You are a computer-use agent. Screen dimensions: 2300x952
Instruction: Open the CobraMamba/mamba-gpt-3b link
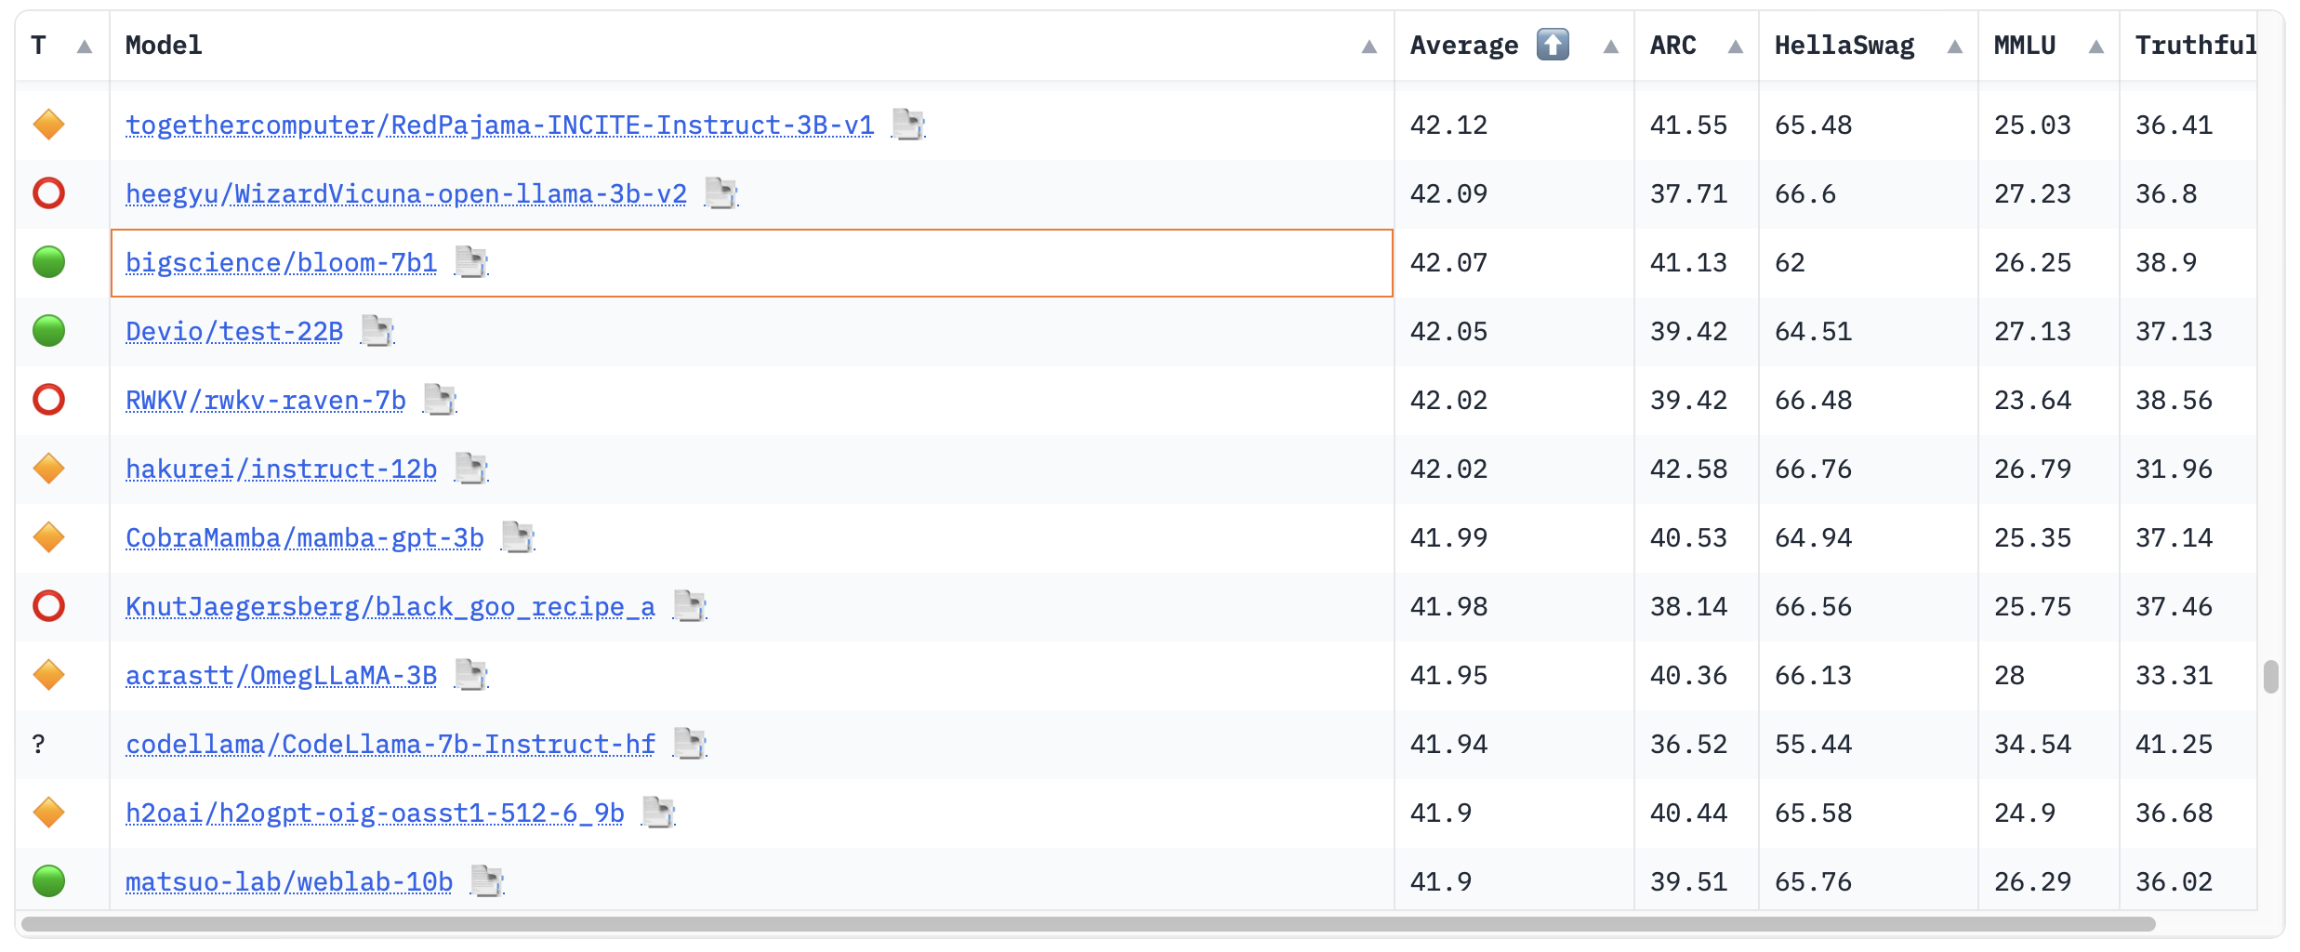[305, 538]
